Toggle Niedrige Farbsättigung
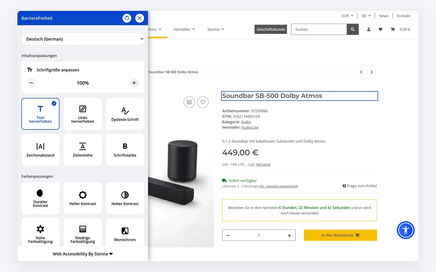The width and height of the screenshot is (436, 272). coord(83,233)
